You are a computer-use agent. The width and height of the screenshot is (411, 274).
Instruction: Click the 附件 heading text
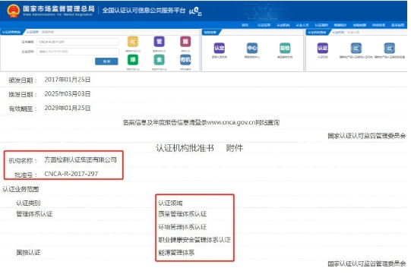pyautogui.click(x=235, y=148)
